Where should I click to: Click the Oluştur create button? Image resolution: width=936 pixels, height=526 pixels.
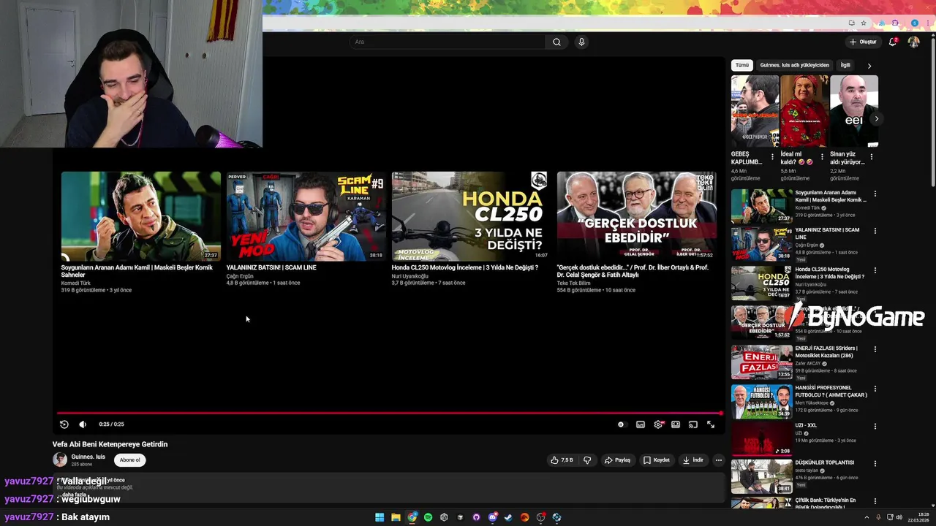click(x=863, y=42)
